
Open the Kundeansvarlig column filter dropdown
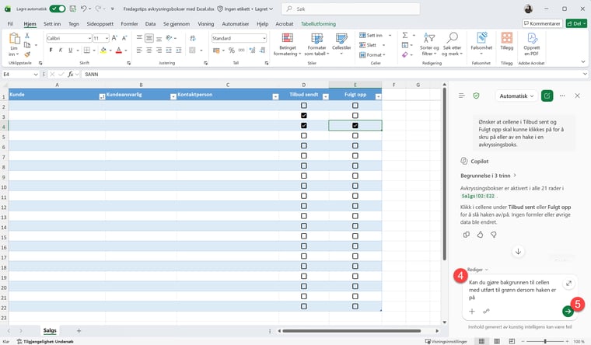click(173, 97)
